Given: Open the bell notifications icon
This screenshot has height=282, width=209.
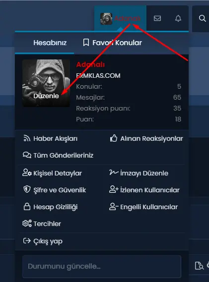Looking at the screenshot, I should [x=178, y=18].
